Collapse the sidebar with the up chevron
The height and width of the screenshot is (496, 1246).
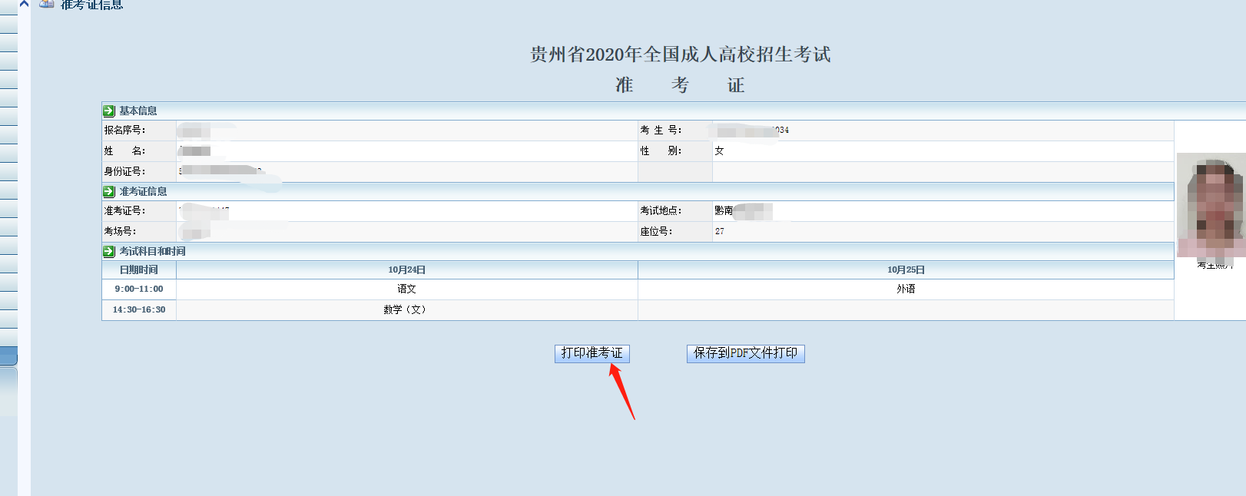click(x=24, y=4)
